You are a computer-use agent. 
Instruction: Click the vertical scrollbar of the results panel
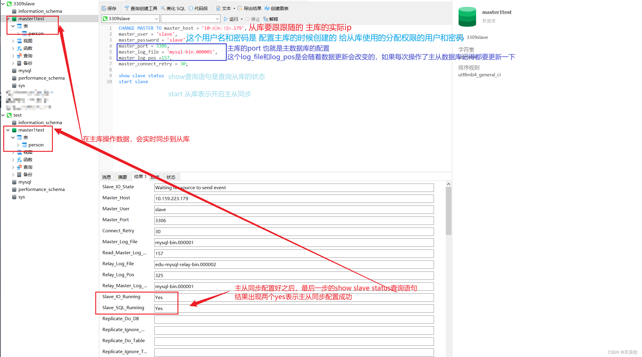448,211
